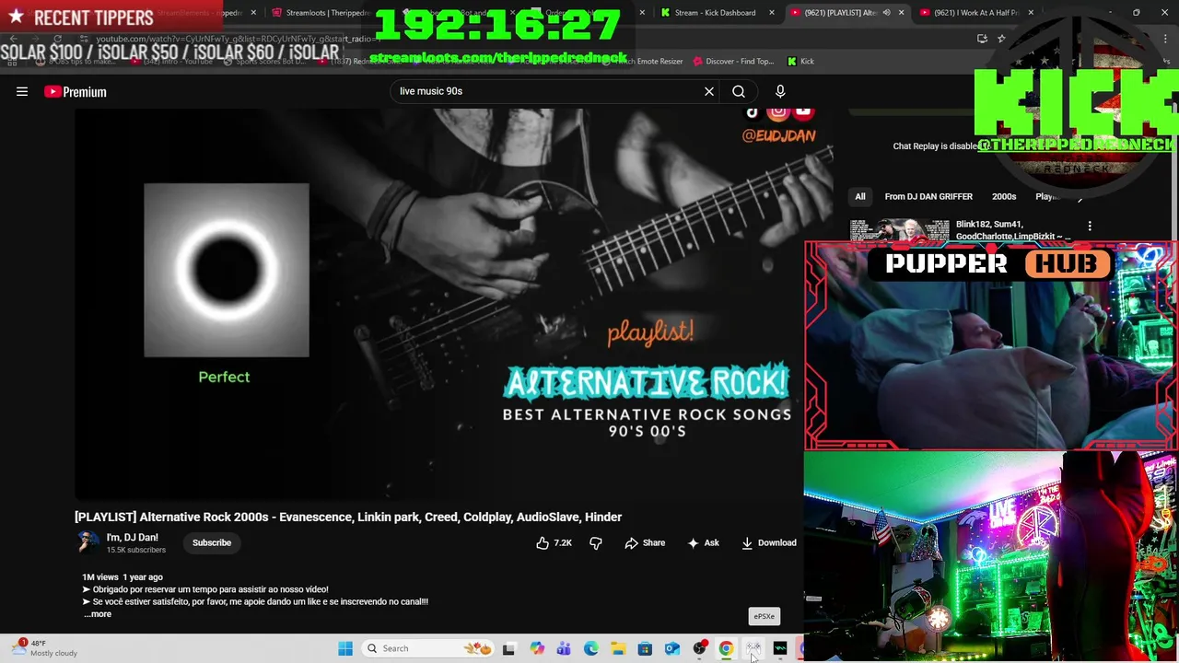Image resolution: width=1179 pixels, height=663 pixels.
Task: Show more chips with the right chevron
Action: point(1080,197)
